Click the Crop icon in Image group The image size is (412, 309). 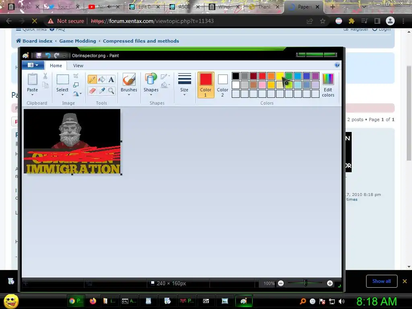click(x=76, y=76)
